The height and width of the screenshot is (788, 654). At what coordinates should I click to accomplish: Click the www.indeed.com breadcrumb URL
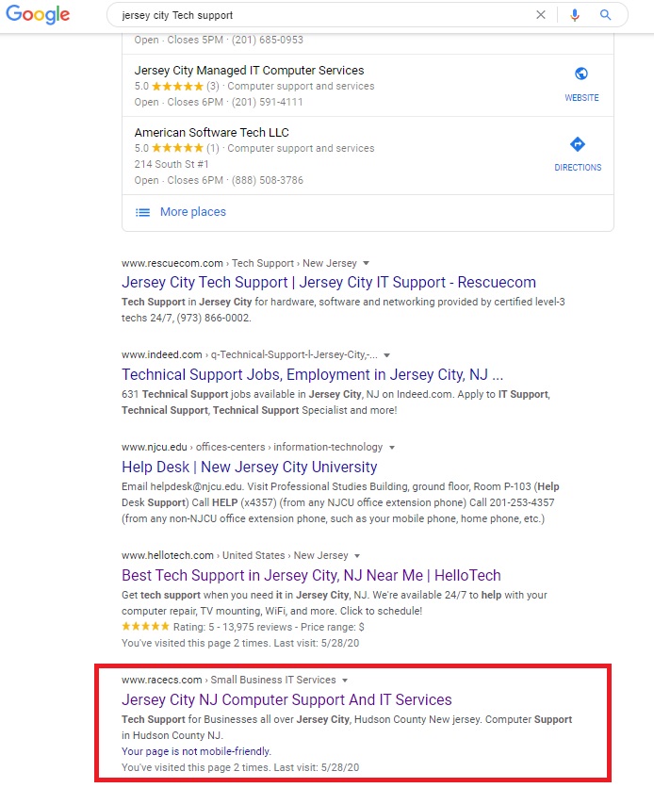pyautogui.click(x=162, y=354)
